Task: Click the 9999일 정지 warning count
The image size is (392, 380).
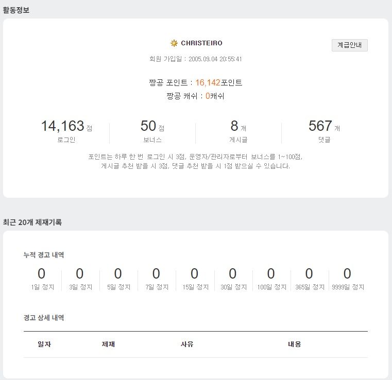Action: 347,273
